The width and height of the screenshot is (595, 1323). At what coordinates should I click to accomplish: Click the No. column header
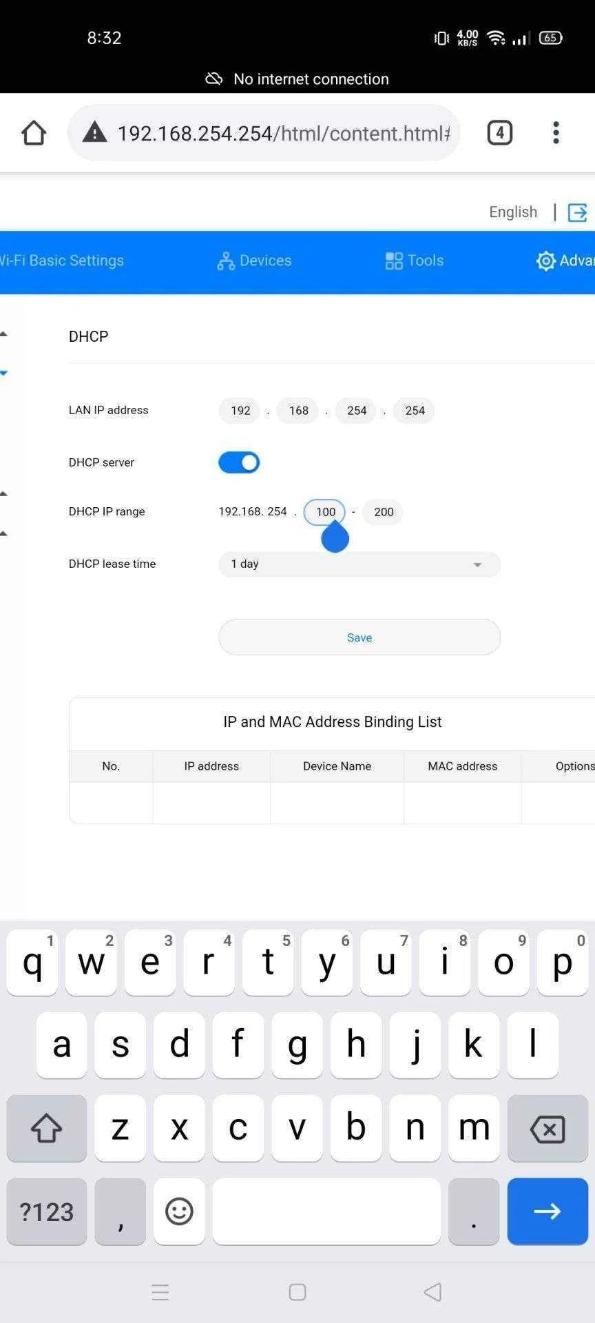click(111, 766)
